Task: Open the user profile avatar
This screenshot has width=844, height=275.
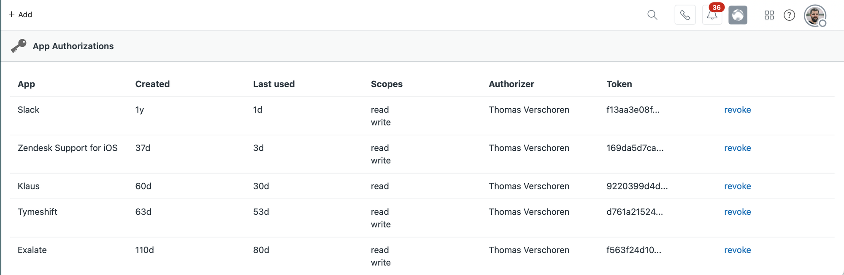Action: pyautogui.click(x=814, y=16)
